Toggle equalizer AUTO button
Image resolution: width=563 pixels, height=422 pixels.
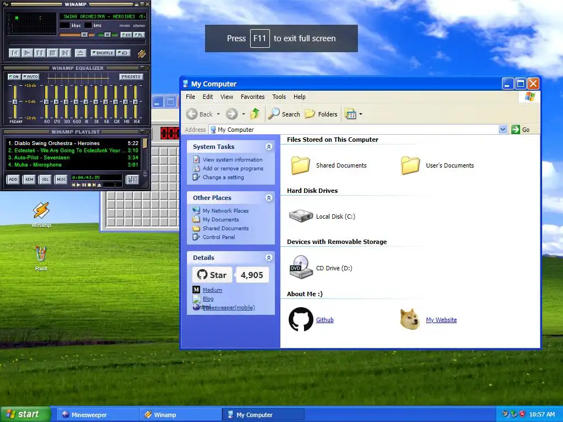point(31,77)
